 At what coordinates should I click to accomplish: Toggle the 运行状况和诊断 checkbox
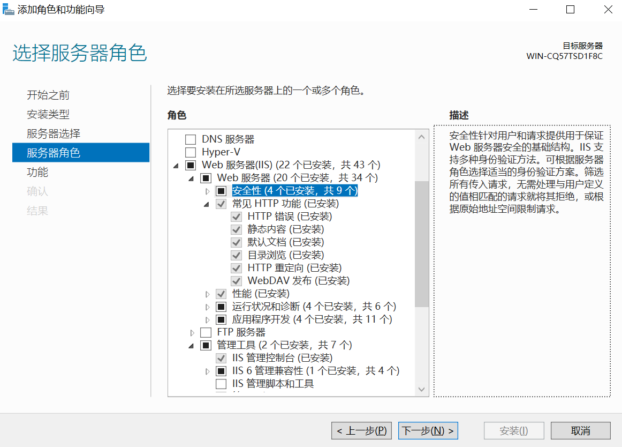[221, 307]
